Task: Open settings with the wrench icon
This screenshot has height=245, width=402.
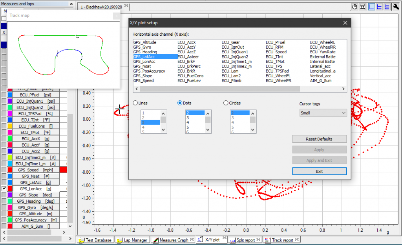Action: point(396,7)
